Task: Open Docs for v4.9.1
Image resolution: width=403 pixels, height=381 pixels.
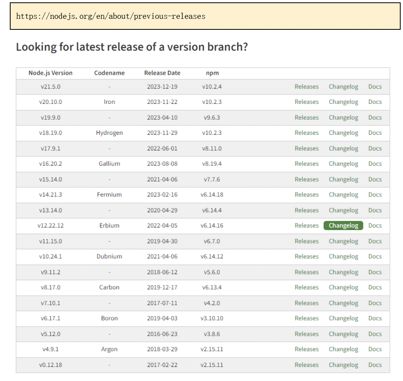Action: click(x=375, y=349)
